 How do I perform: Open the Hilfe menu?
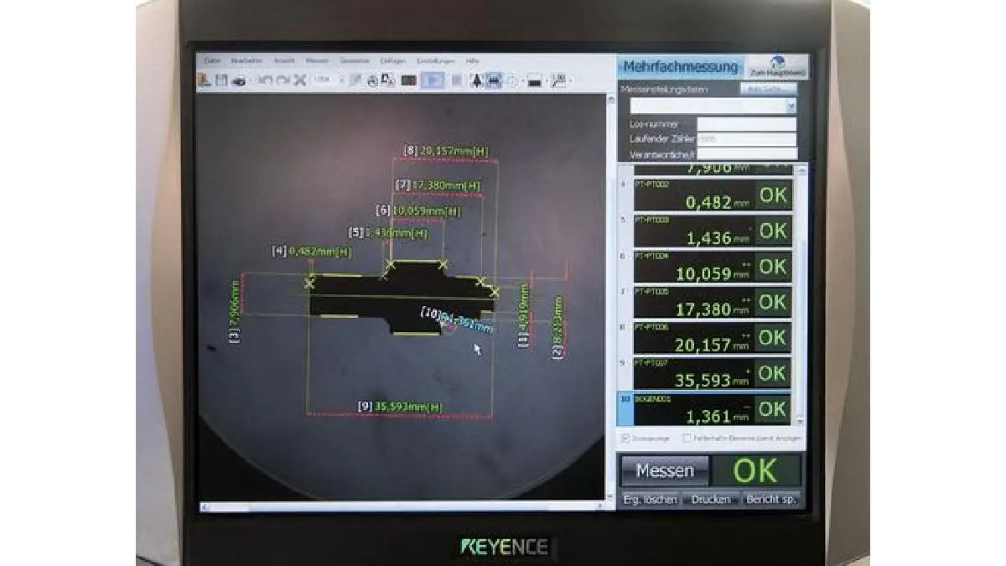click(472, 61)
